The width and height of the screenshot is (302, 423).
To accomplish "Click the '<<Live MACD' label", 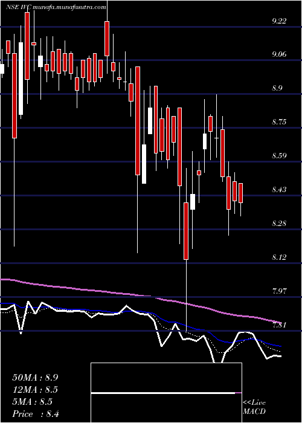I will 254,407.
